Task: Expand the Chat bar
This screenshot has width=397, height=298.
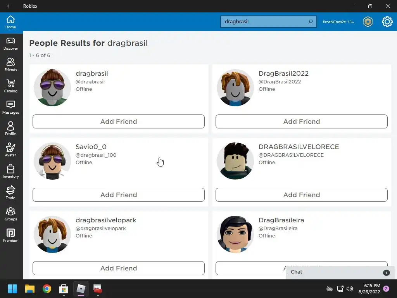Action: [x=341, y=272]
